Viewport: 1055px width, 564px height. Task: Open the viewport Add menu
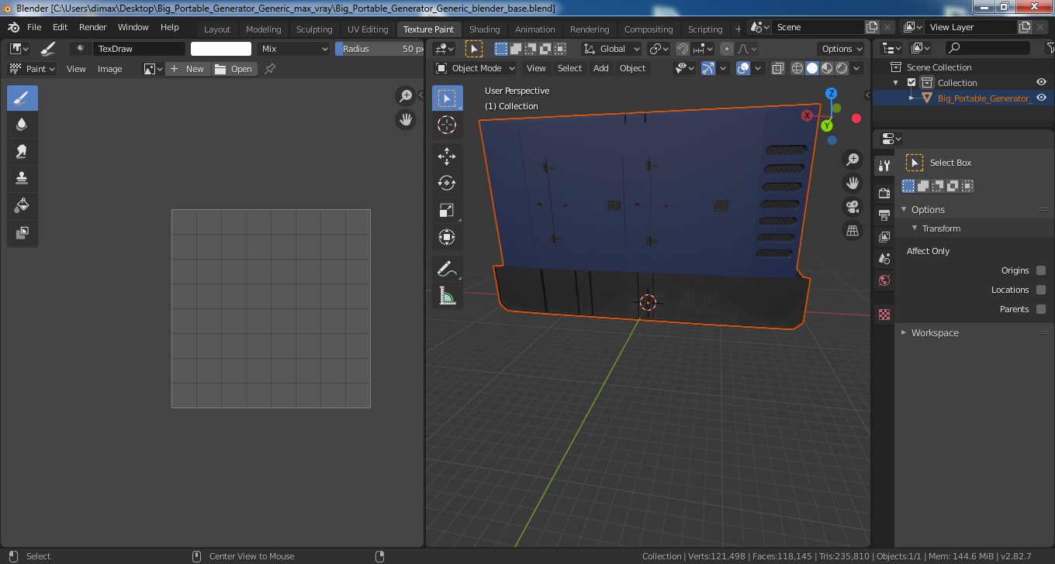[601, 68]
